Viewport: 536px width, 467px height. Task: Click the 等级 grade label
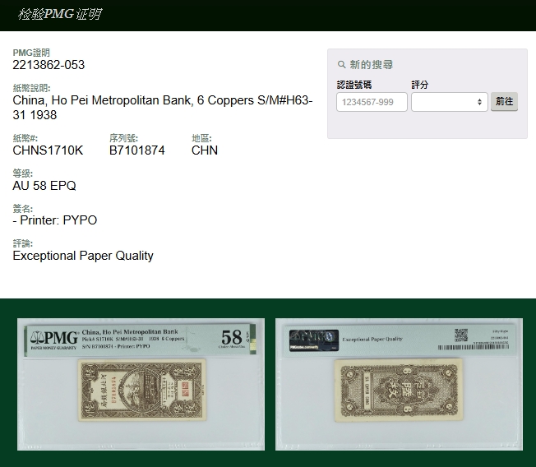click(x=22, y=173)
